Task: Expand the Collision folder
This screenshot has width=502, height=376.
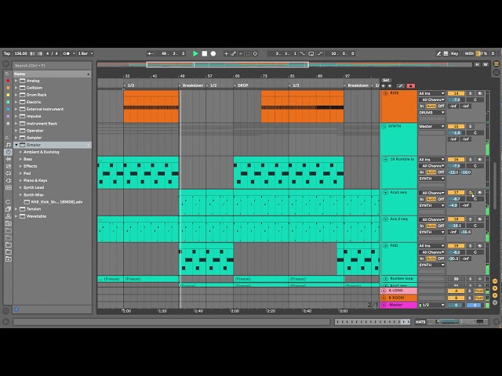Action: click(x=16, y=88)
